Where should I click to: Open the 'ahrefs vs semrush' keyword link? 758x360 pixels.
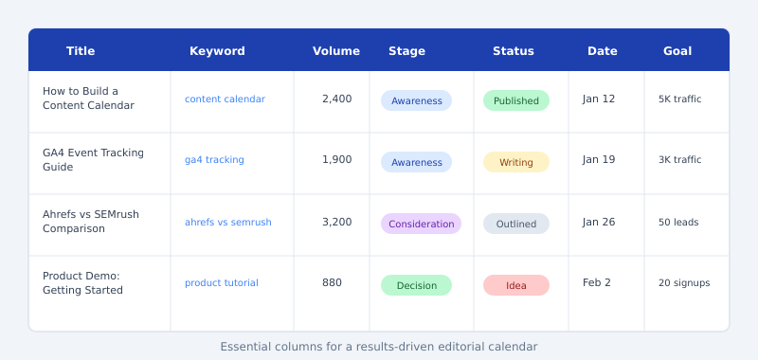click(228, 223)
